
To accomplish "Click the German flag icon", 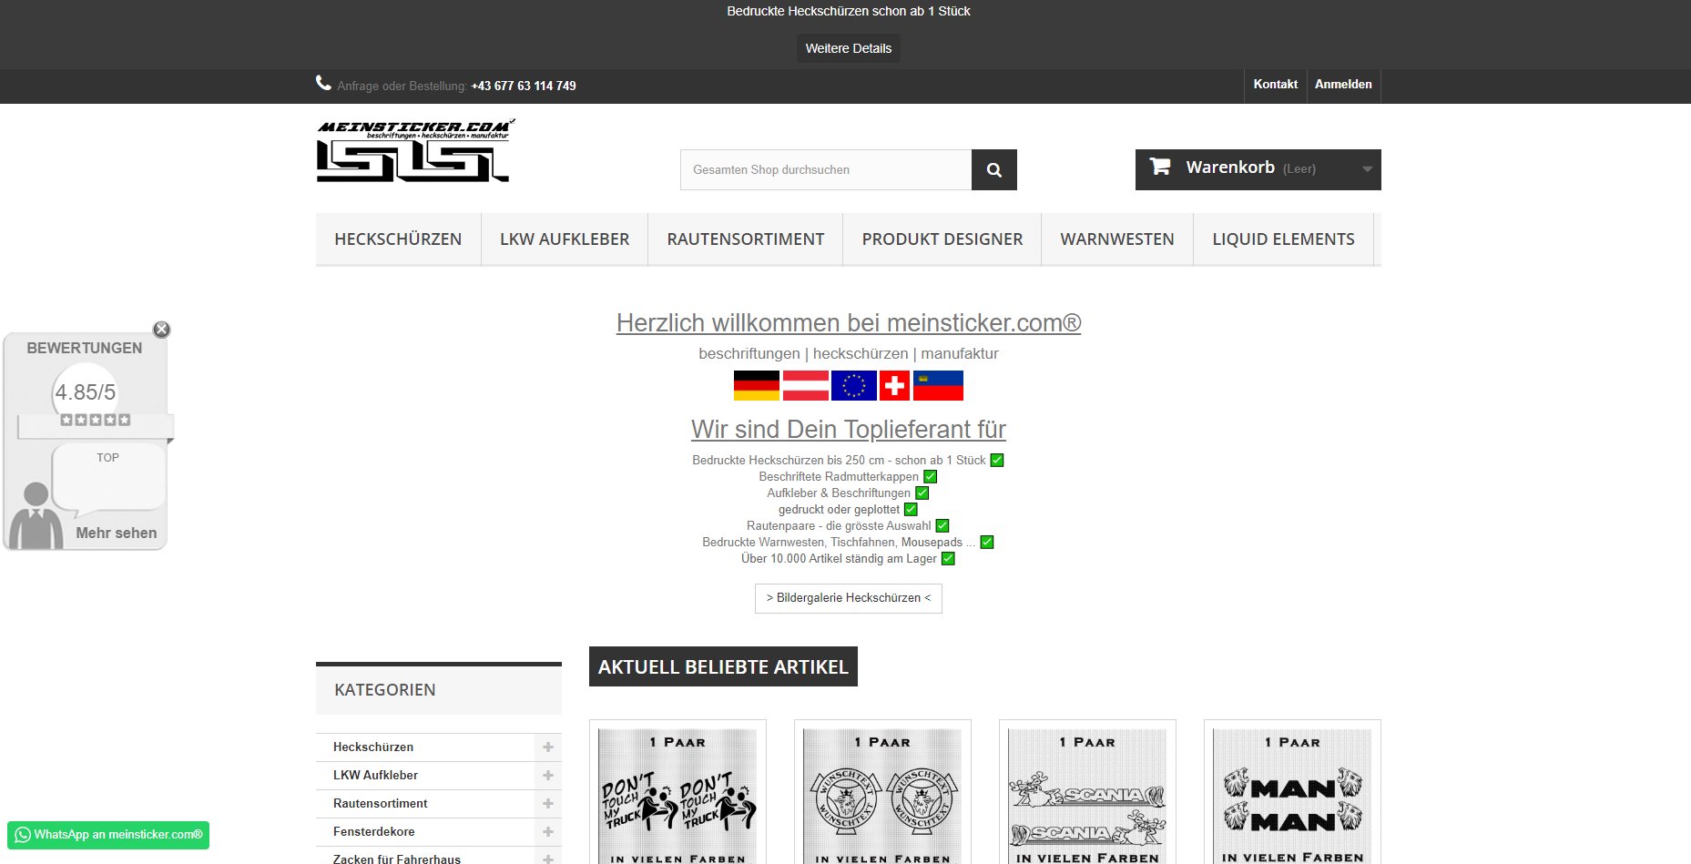I will pos(756,386).
